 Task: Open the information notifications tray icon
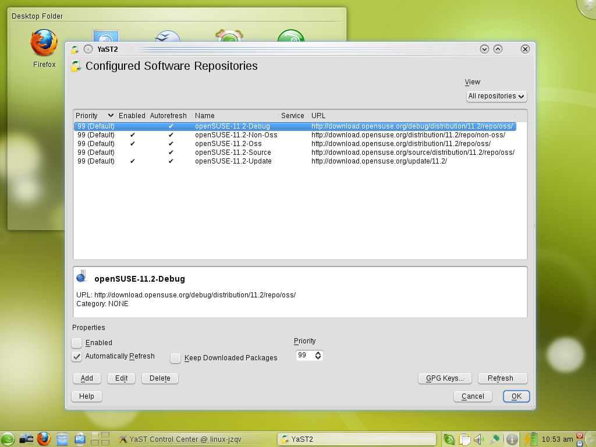[512, 439]
